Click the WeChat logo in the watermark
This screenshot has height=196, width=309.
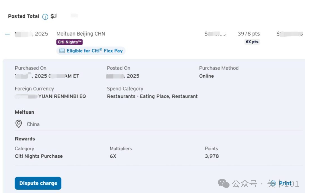tap(224, 183)
